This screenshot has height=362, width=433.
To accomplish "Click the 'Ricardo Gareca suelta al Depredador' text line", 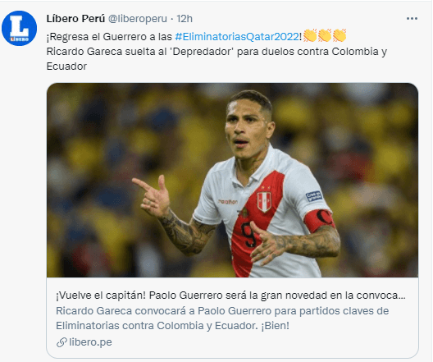I will tap(216, 52).
